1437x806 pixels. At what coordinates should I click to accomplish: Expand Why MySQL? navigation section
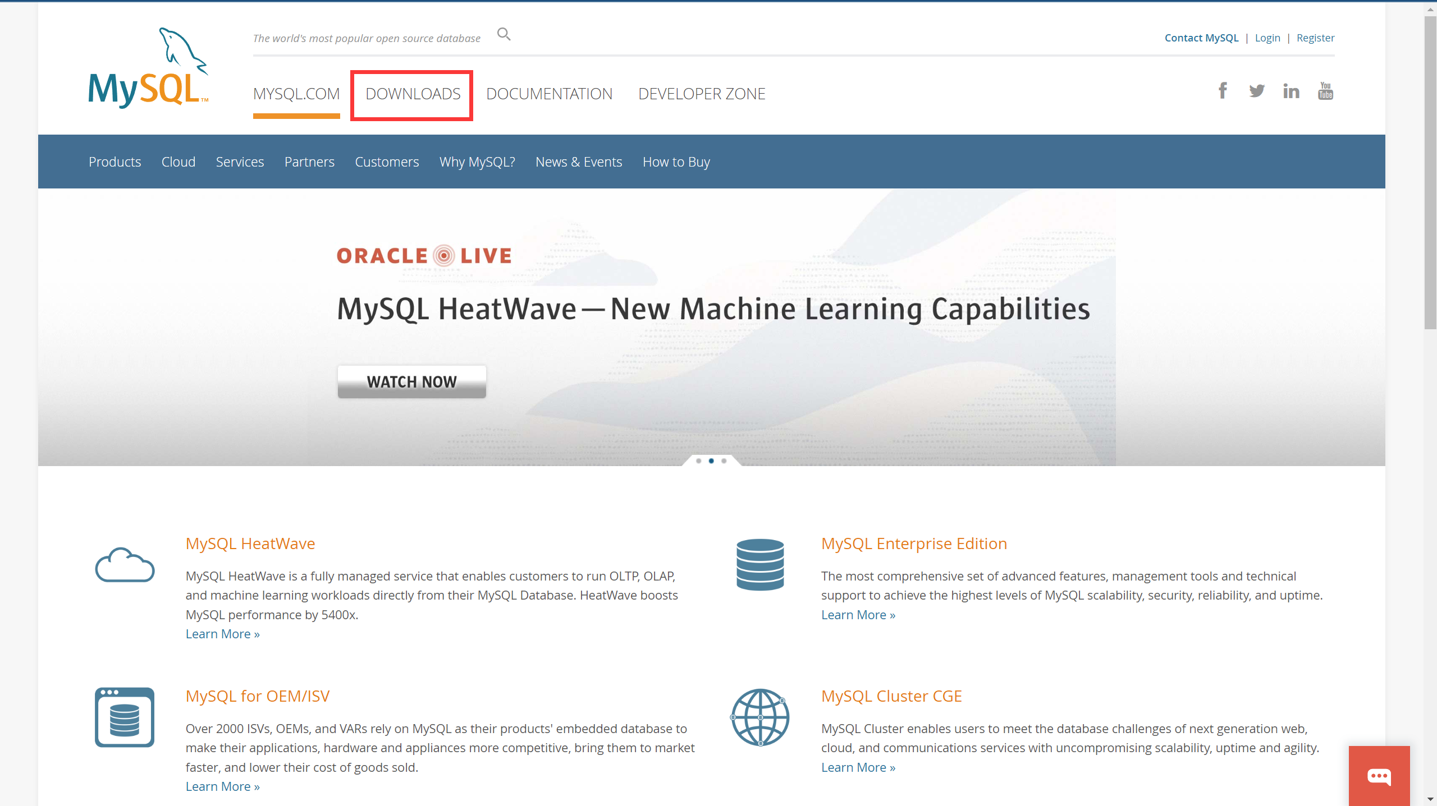tap(478, 162)
